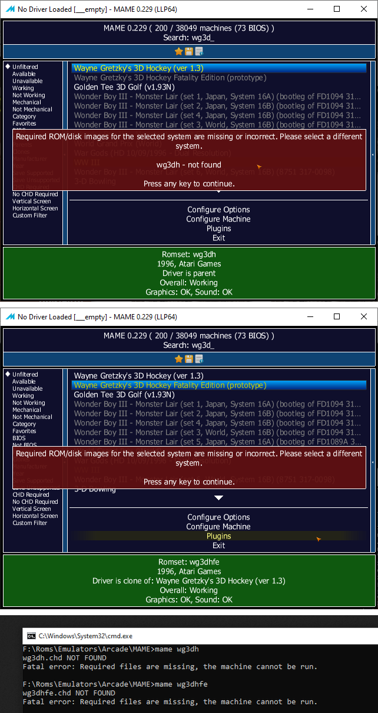Select Wonder Boy III 'set 1, Japan, System 16A', upper window
Screen dimensions: 378x713
[218, 96]
